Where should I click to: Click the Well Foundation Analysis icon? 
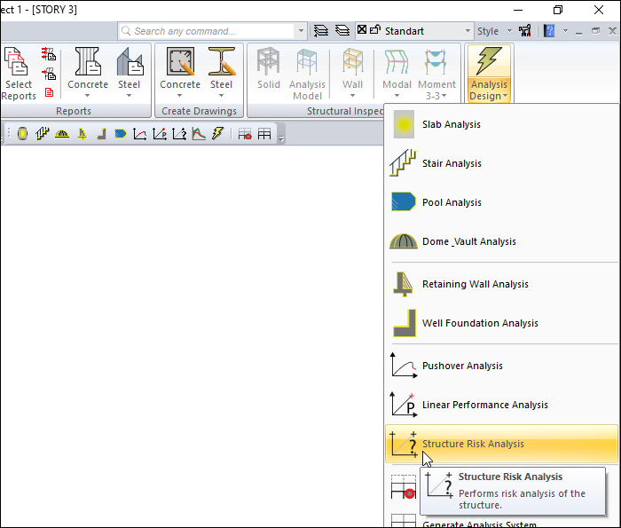(404, 323)
